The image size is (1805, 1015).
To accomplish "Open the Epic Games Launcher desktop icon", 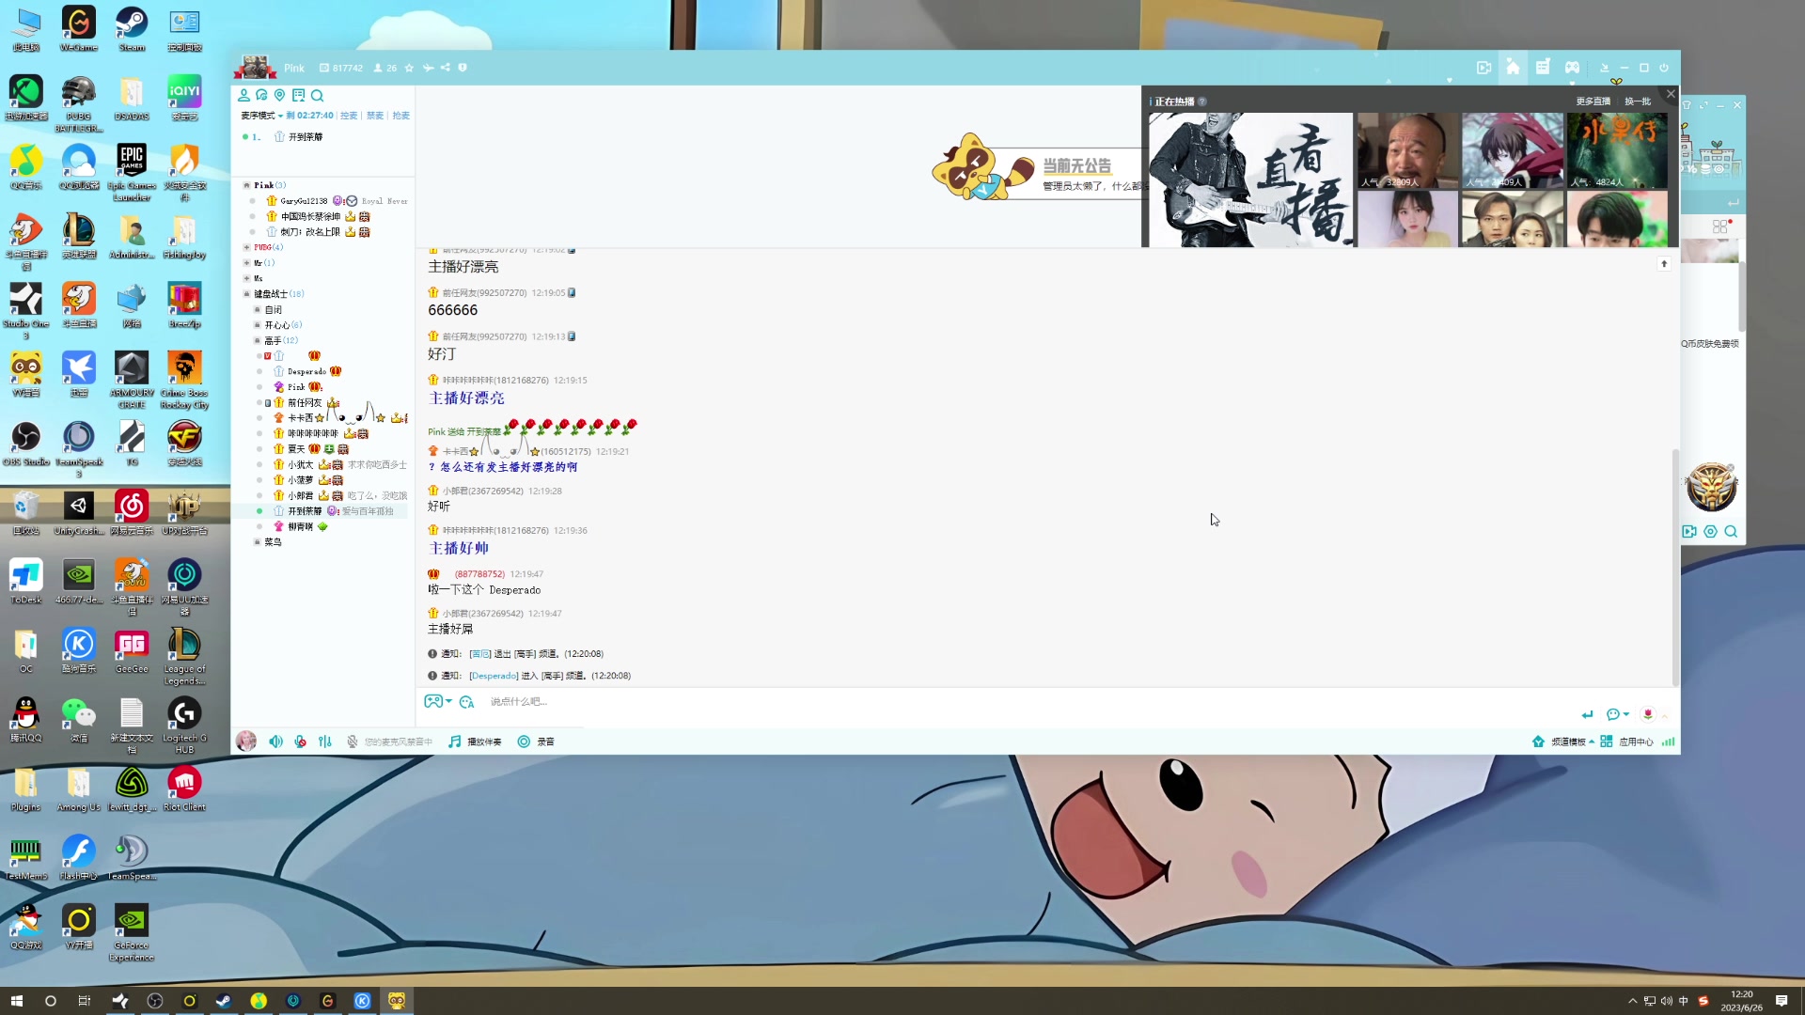I will coord(132,173).
